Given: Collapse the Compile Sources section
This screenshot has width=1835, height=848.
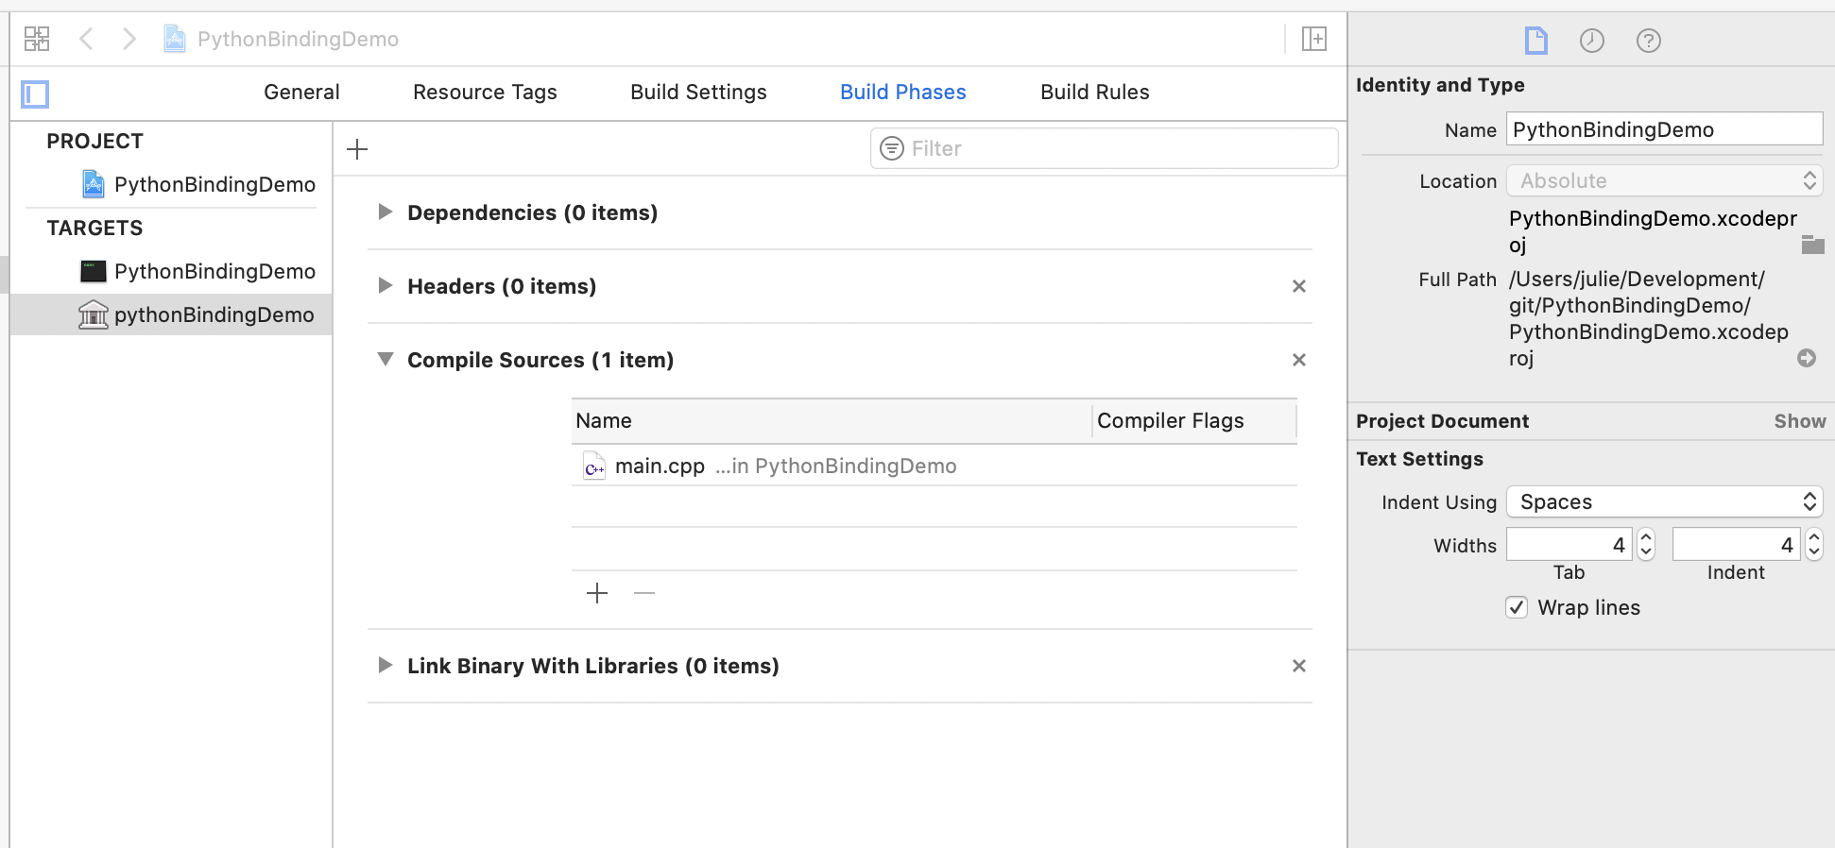Looking at the screenshot, I should [385, 359].
